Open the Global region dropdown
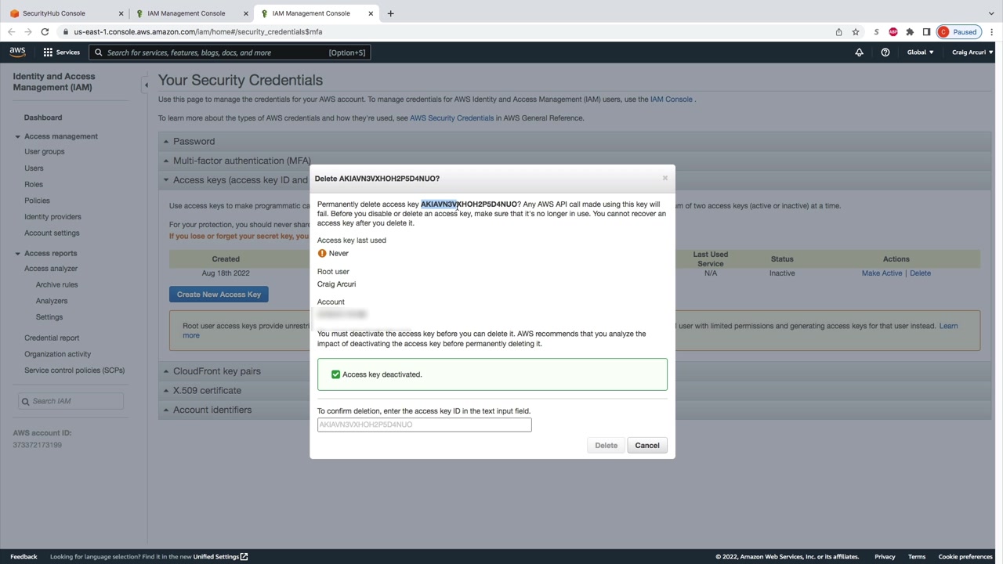The height and width of the screenshot is (564, 1003). (x=920, y=52)
